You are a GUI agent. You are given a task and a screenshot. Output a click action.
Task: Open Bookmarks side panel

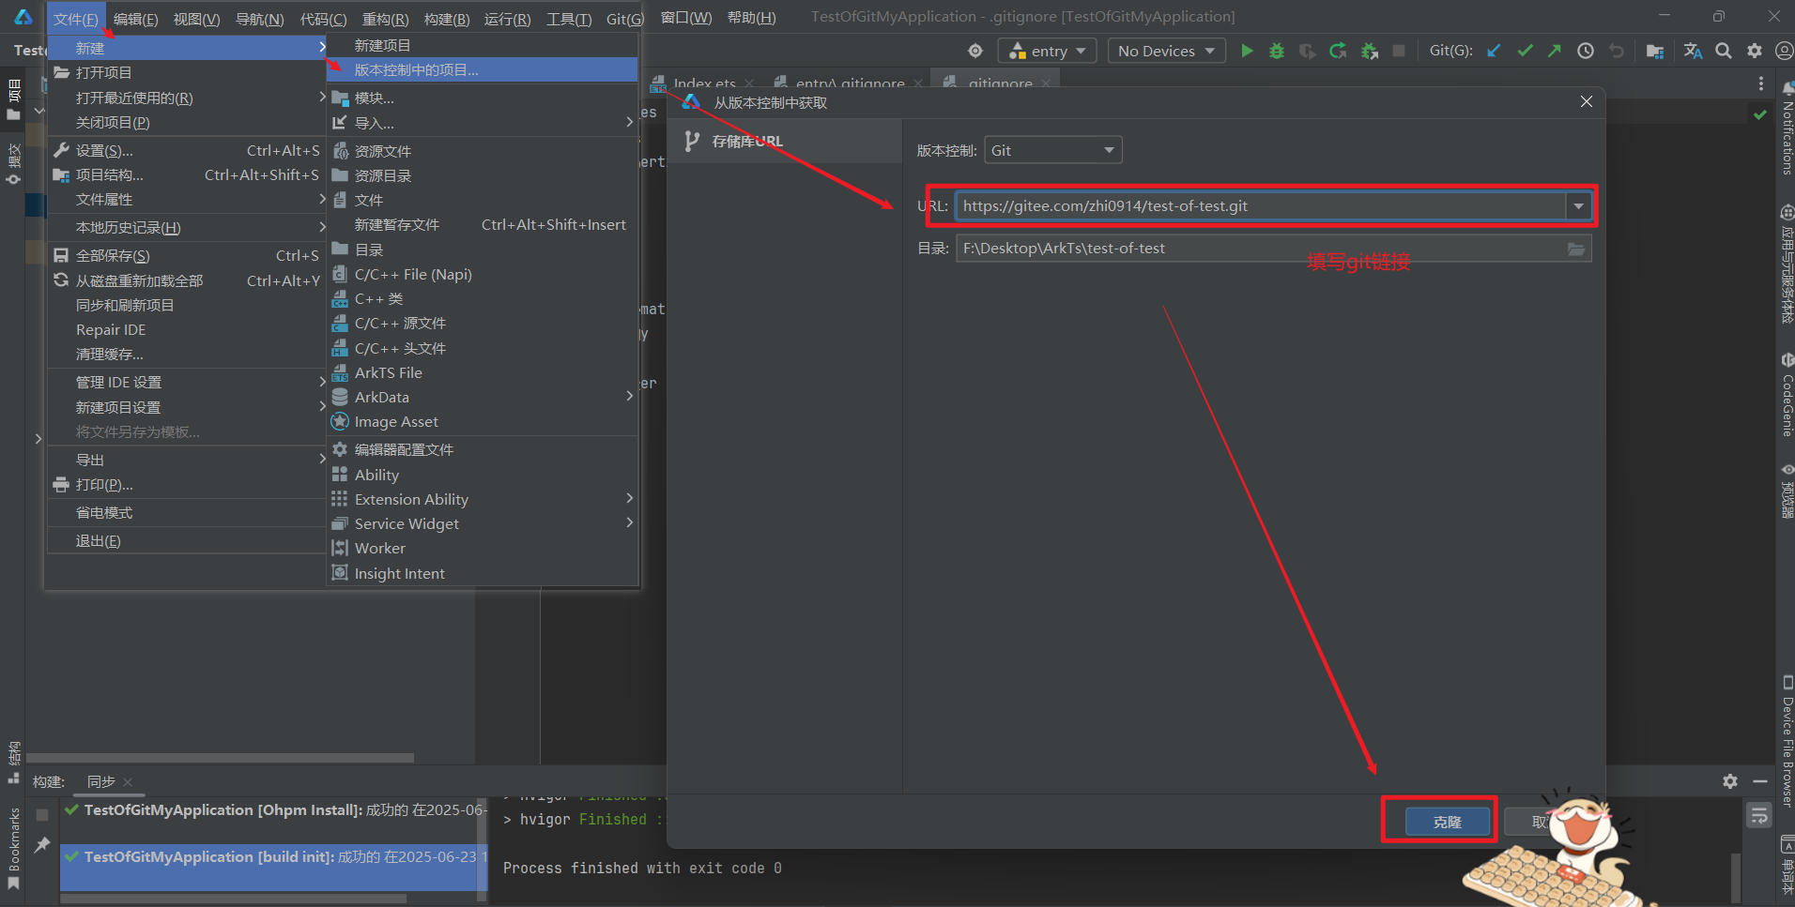tap(13, 849)
